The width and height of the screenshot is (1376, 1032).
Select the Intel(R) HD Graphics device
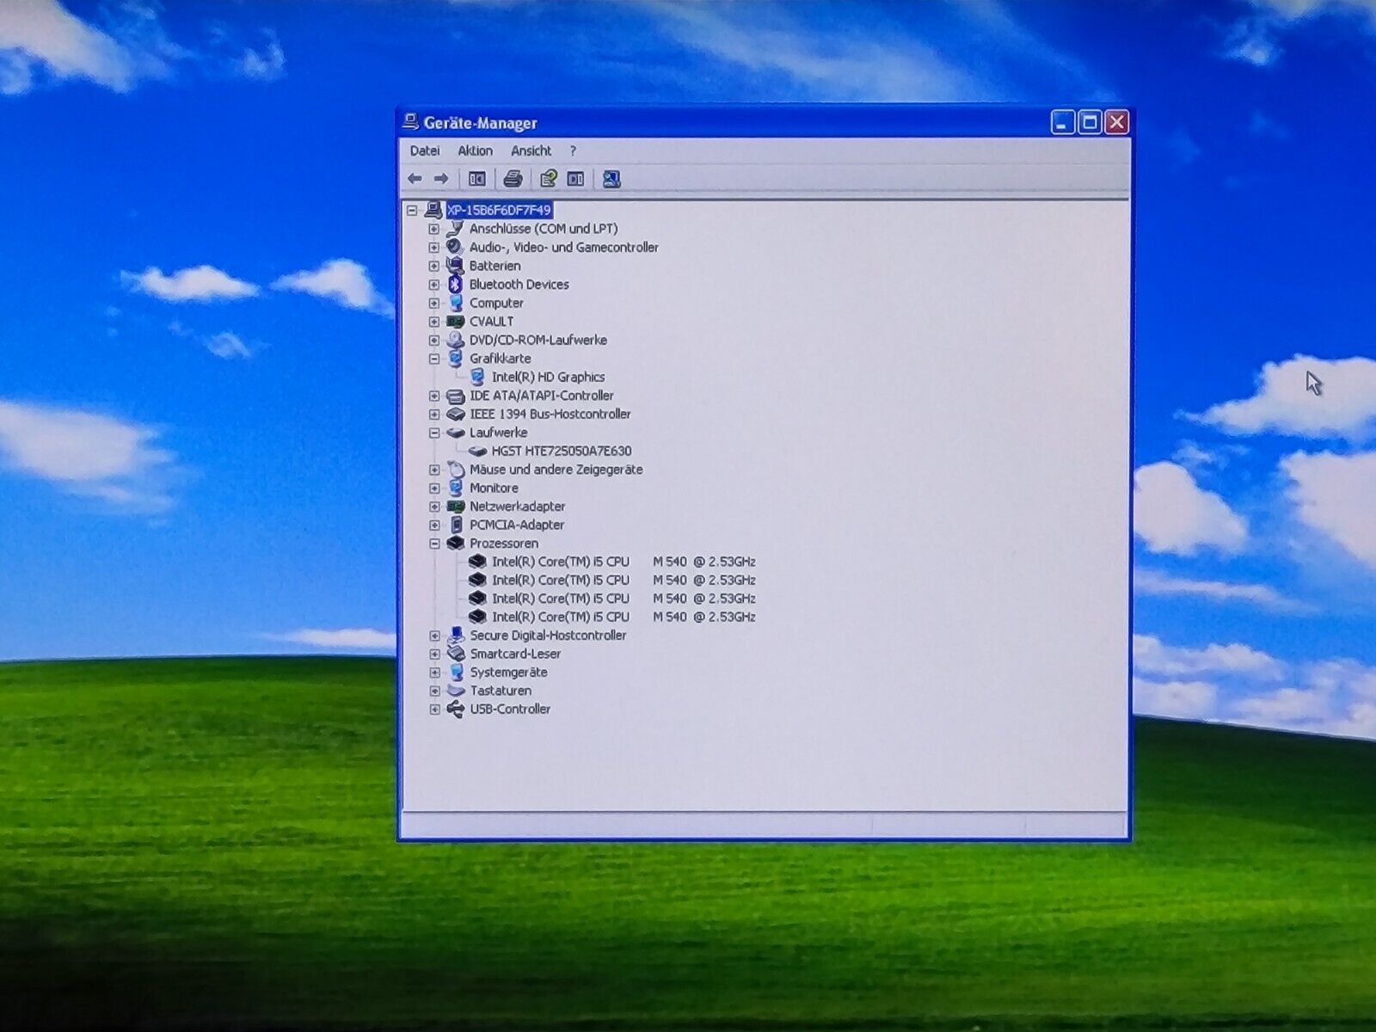tap(548, 377)
